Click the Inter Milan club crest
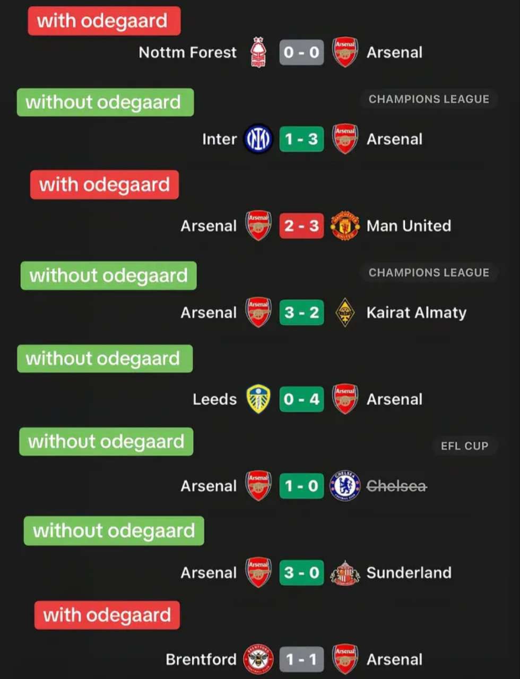 pos(258,139)
